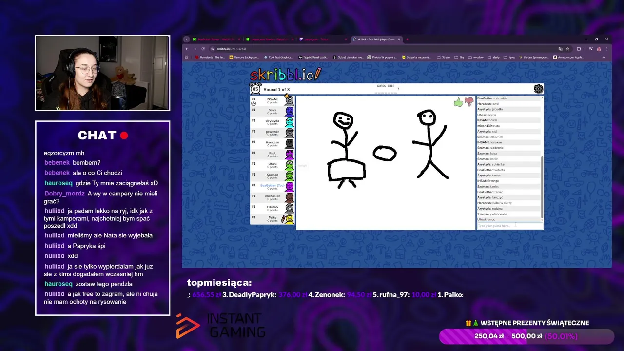This screenshot has height=351, width=624.
Task: Select player Paiko avatar
Action: 289,218
